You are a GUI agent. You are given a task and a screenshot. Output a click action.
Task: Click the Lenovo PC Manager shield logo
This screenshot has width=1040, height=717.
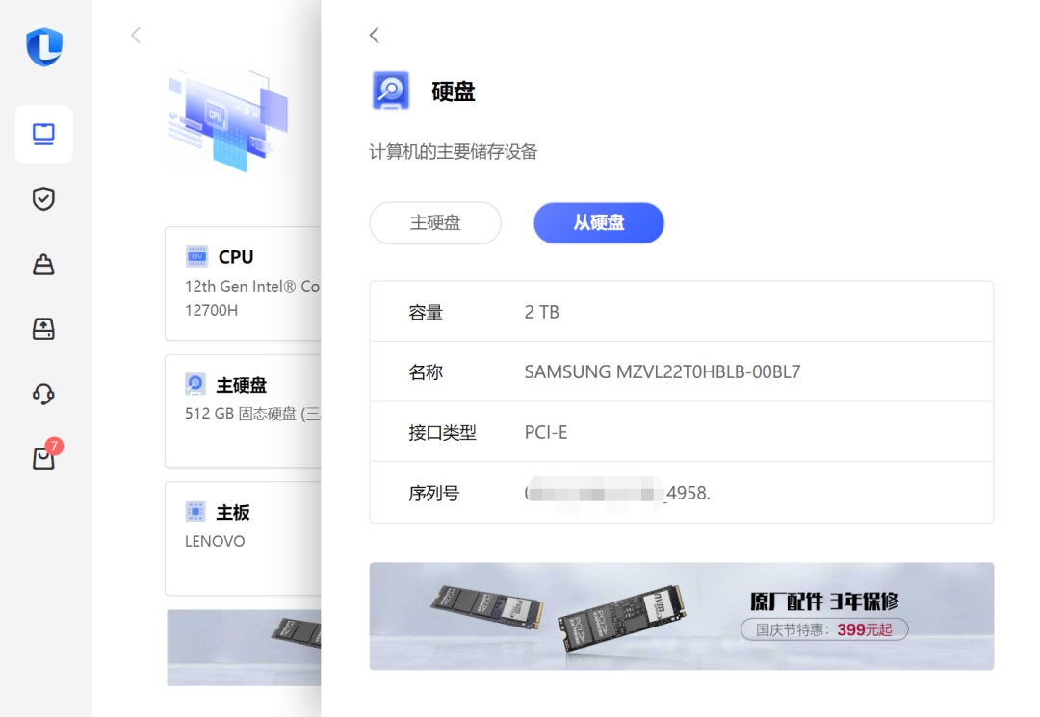[x=44, y=46]
